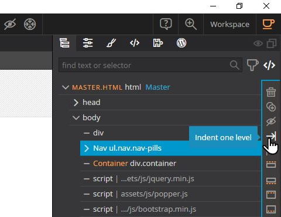Open the WordPress tab
Image resolution: width=281 pixels, height=217 pixels.
tap(181, 43)
